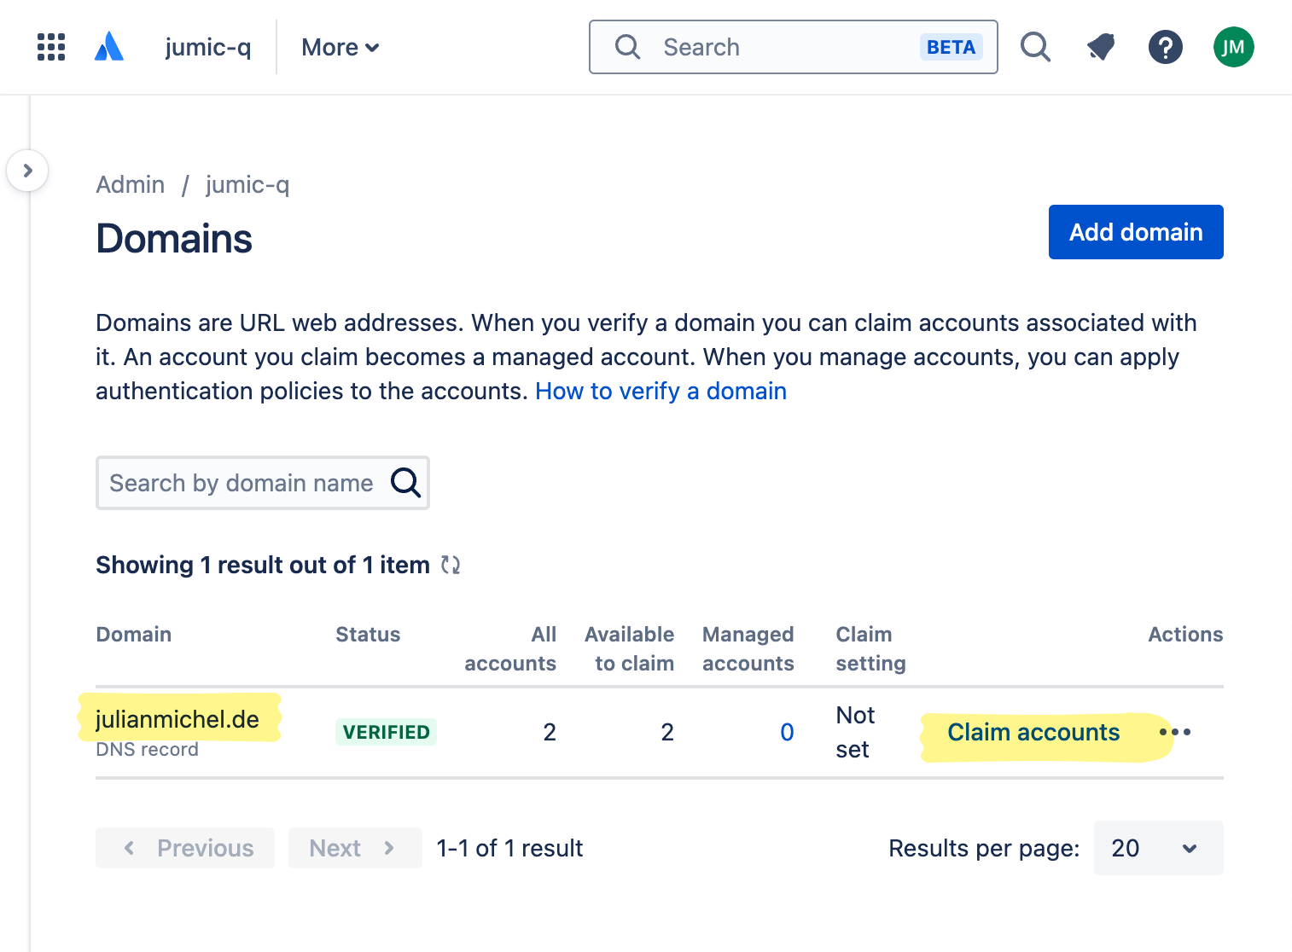Open the help question mark icon

[1166, 47]
